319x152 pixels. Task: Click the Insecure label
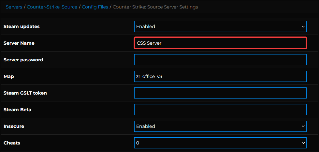click(x=14, y=126)
